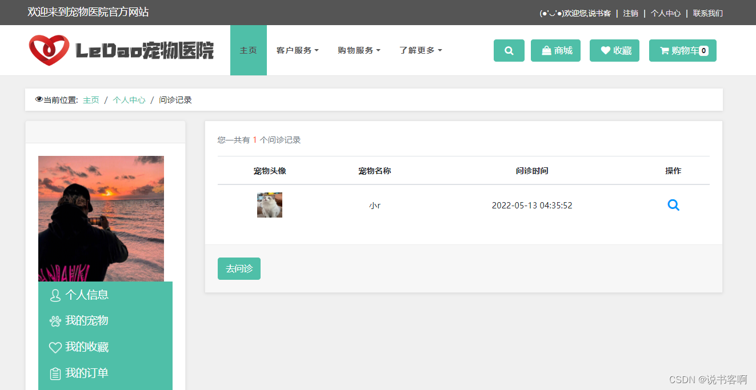
Task: Expand the 了解更多 dropdown
Action: tap(420, 50)
